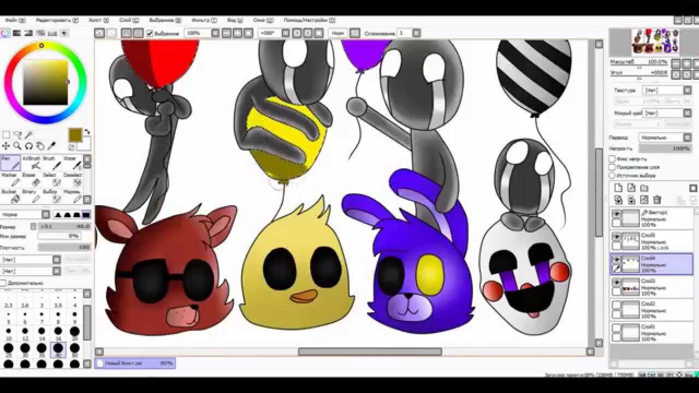Viewport: 699px width, 393px height.
Task: Select the Источник выбора radio button
Action: pyautogui.click(x=613, y=175)
